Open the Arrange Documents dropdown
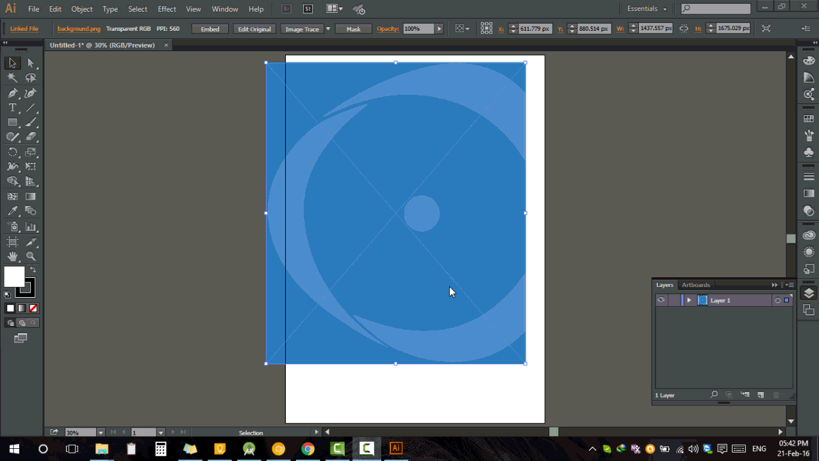Viewport: 819px width, 461px height. (335, 9)
